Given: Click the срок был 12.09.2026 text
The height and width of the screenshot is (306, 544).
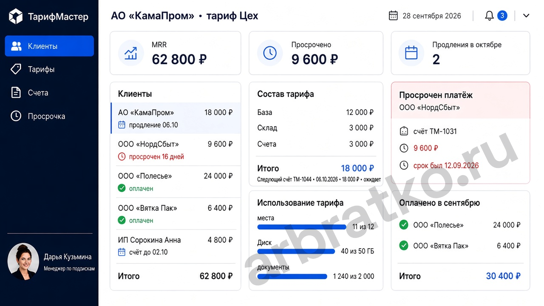Looking at the screenshot, I should (x=446, y=165).
